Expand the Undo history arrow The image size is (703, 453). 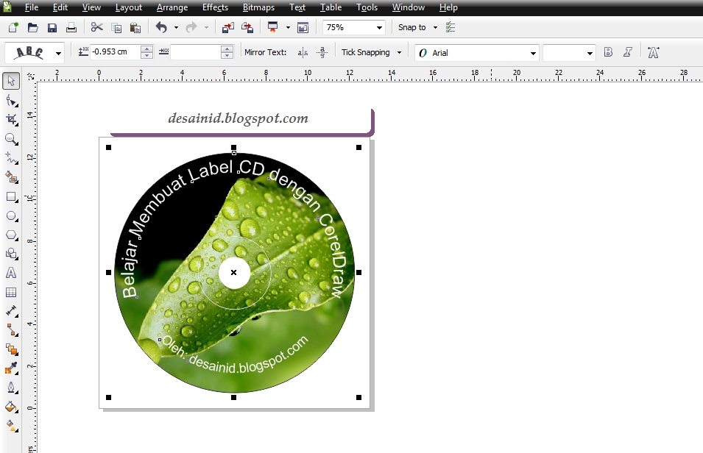coord(176,28)
